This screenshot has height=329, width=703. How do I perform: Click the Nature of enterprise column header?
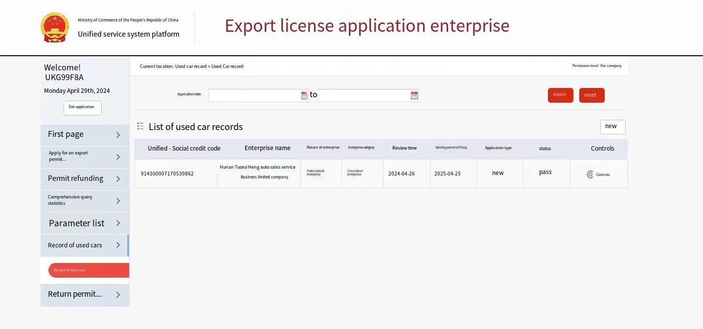[323, 148]
